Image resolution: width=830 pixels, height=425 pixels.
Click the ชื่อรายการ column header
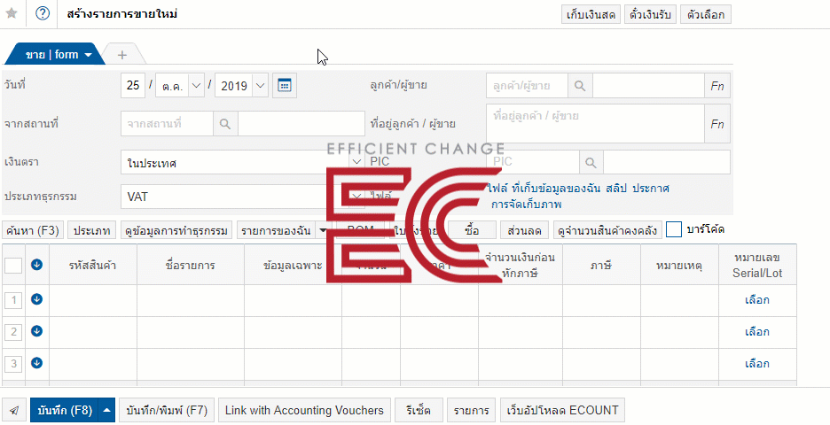coord(190,266)
